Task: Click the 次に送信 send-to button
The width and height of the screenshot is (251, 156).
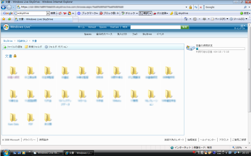Action: click(x=160, y=13)
